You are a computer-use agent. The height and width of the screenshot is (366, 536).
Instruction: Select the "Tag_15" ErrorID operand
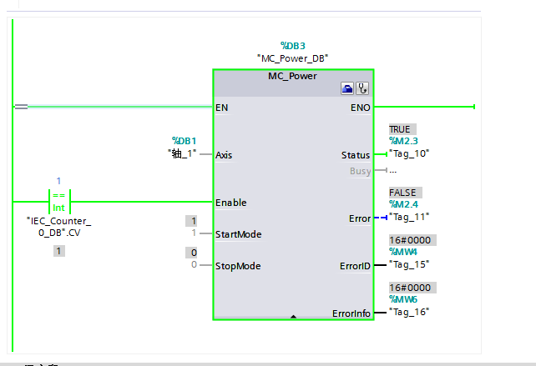coord(409,264)
